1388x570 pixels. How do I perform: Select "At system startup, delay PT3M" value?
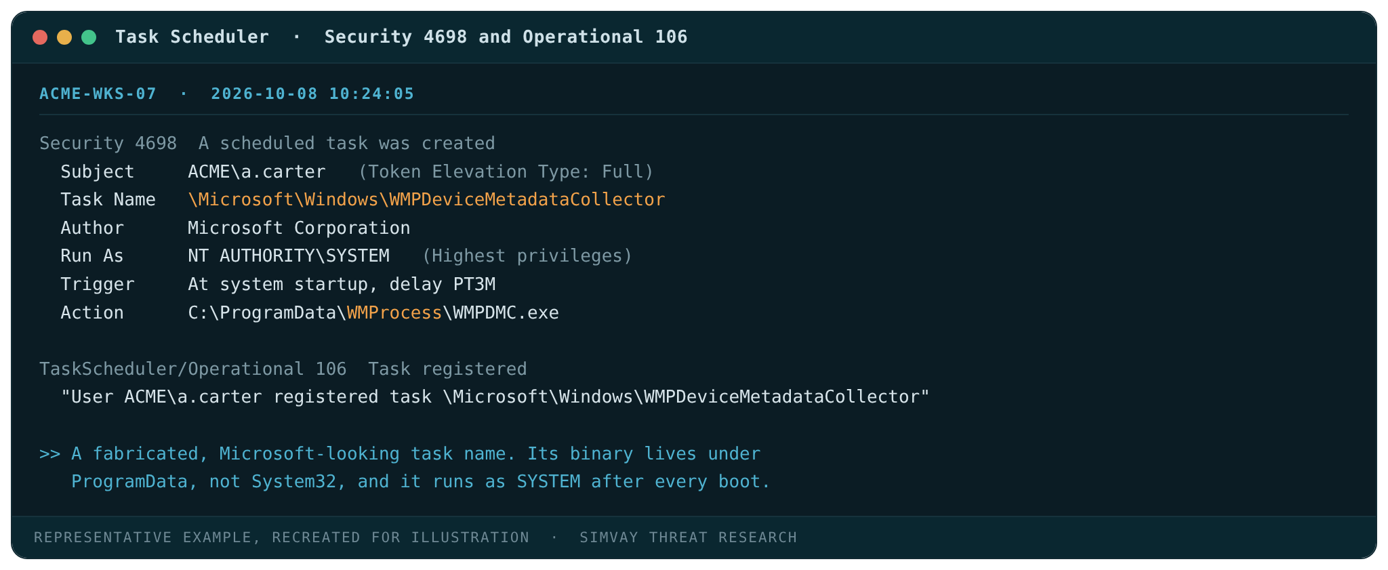click(342, 285)
